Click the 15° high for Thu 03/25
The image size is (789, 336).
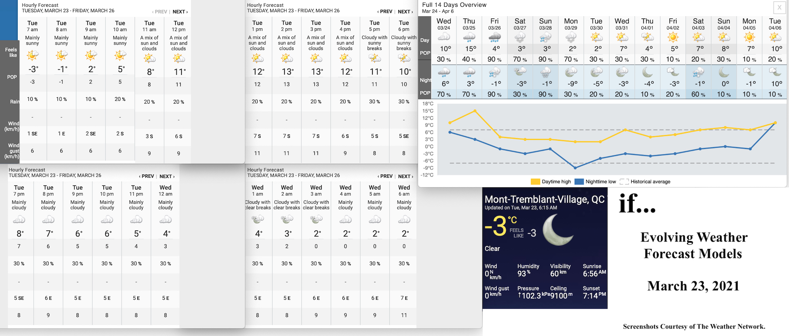pos(470,49)
